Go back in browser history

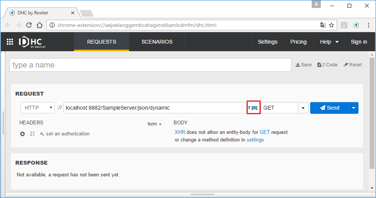click(8, 25)
